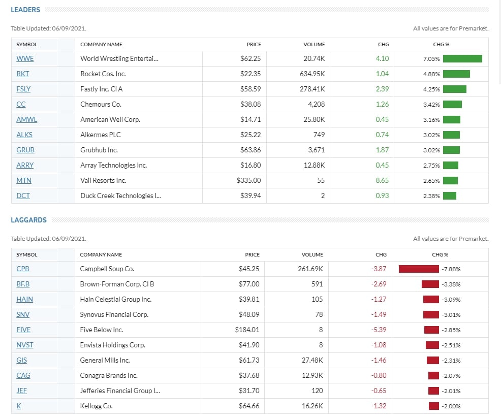Screen dimensions: 501x420
Task: Click the MTN ticker link
Action: 23,180
